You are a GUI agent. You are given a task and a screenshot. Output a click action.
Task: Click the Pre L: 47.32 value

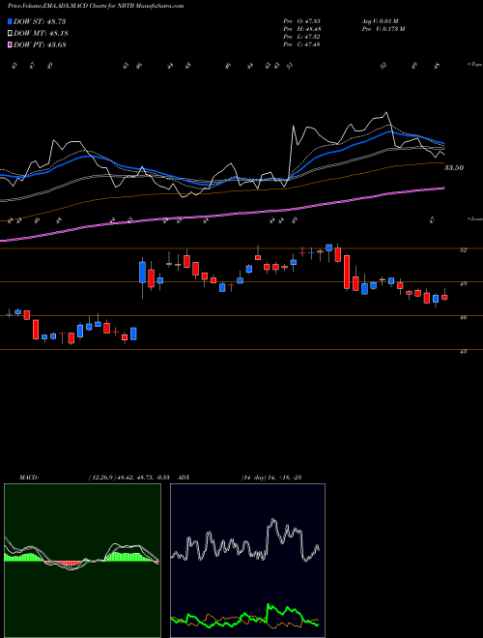click(301, 37)
